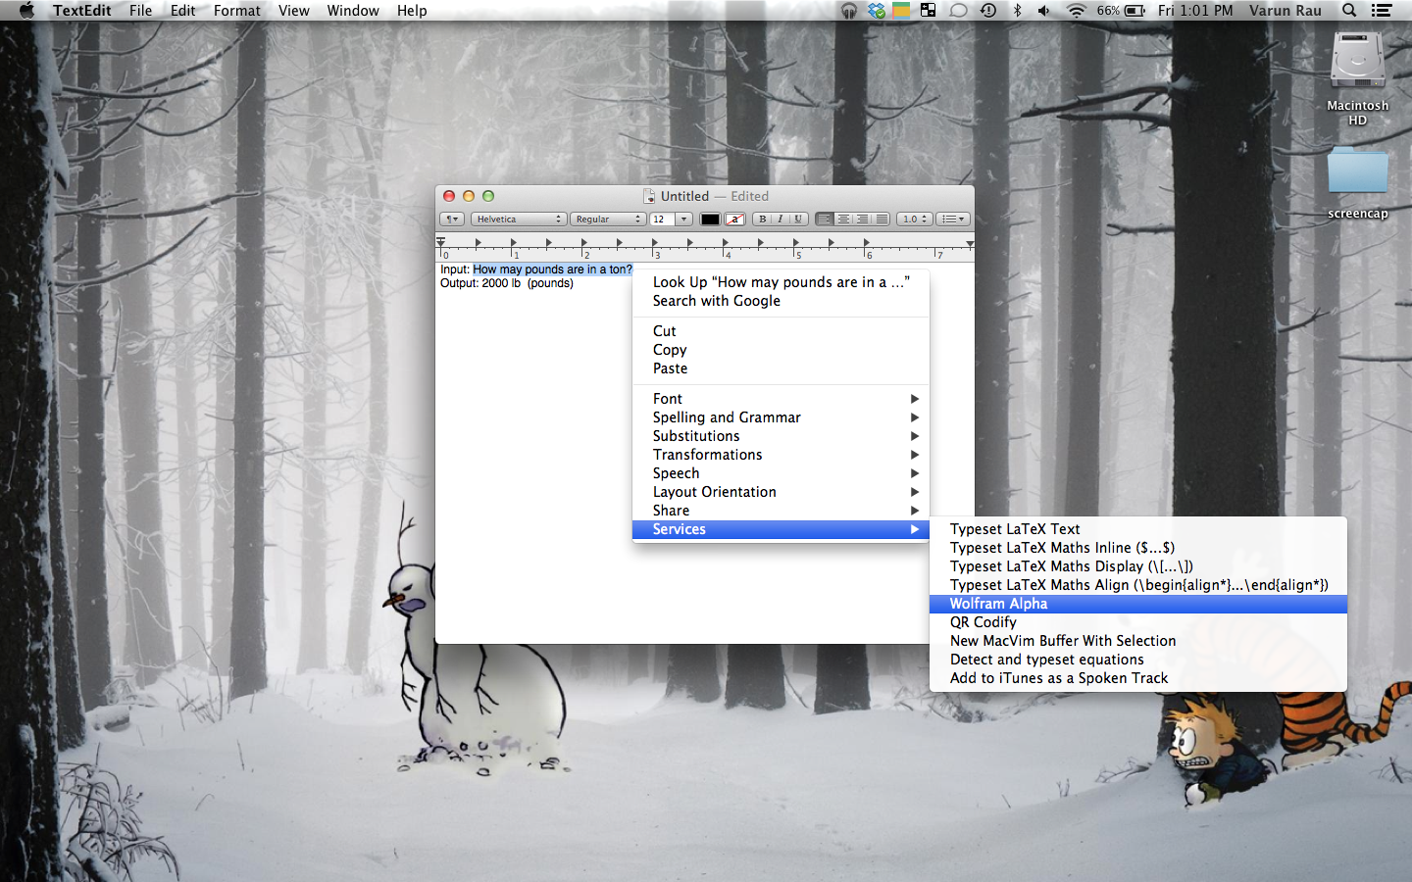Expand the Spelling and Grammar submenu
The height and width of the screenshot is (882, 1412).
pos(781,417)
